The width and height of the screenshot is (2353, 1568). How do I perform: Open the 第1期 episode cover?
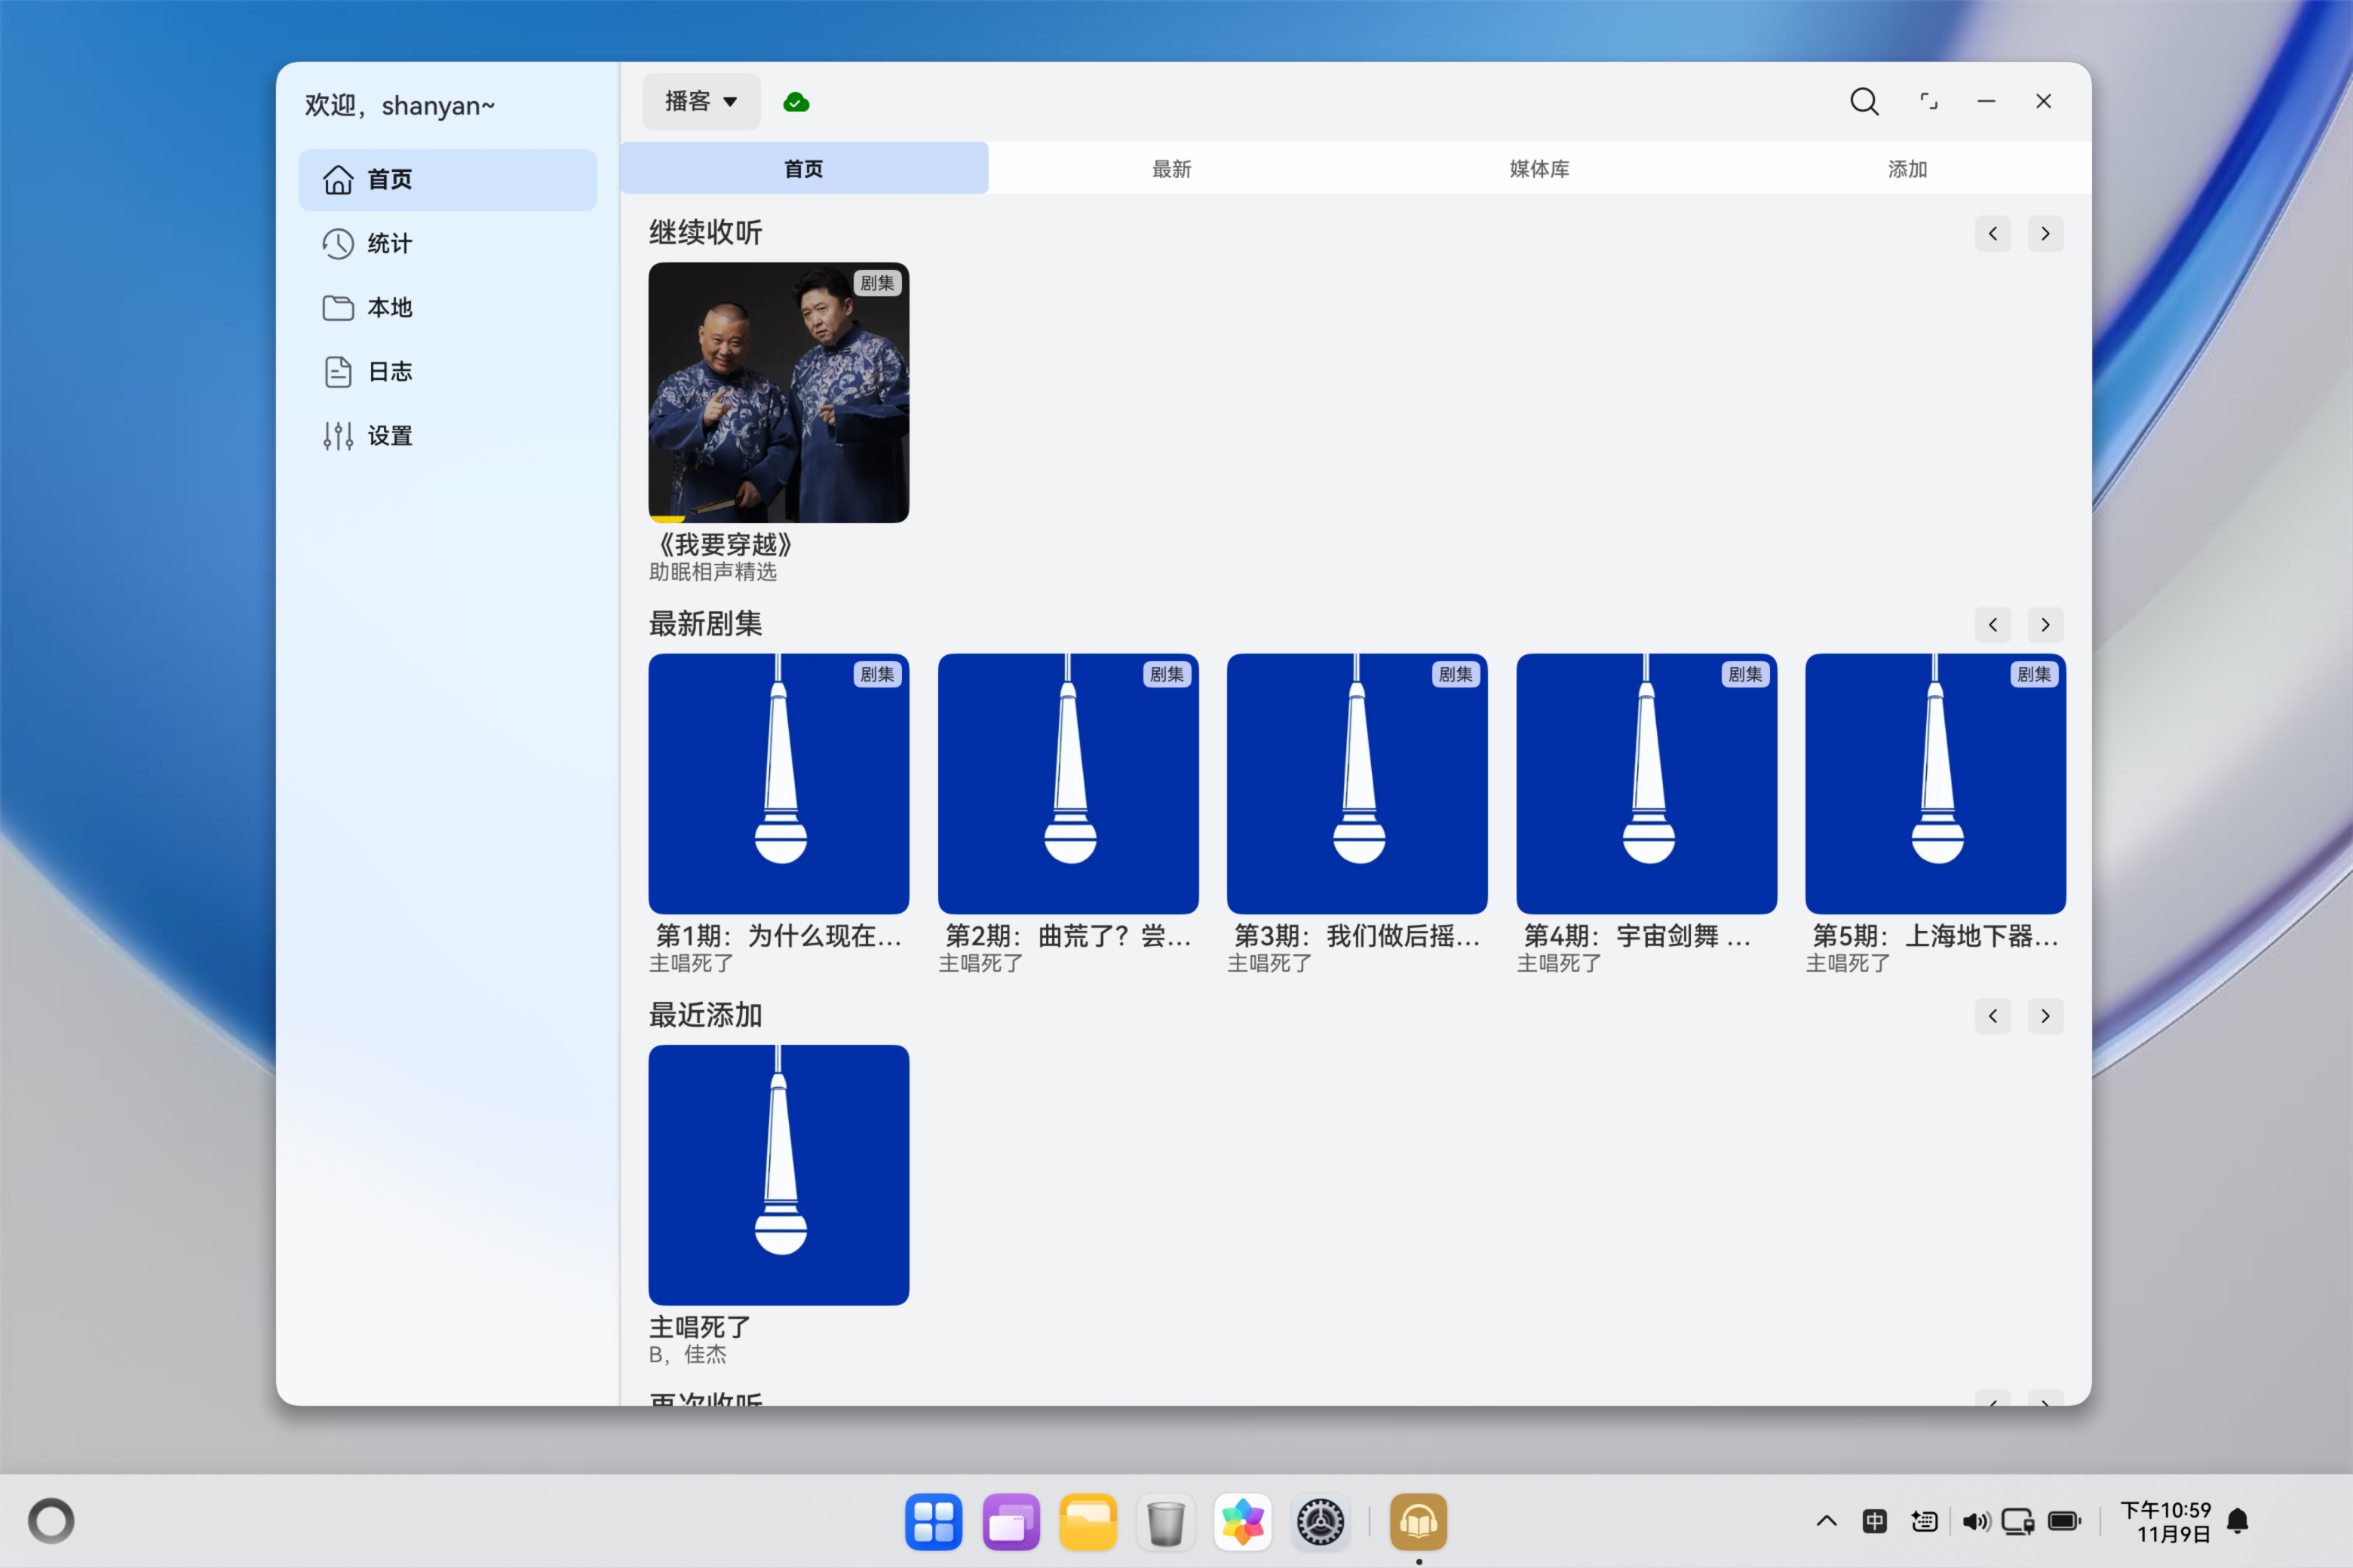[x=778, y=783]
